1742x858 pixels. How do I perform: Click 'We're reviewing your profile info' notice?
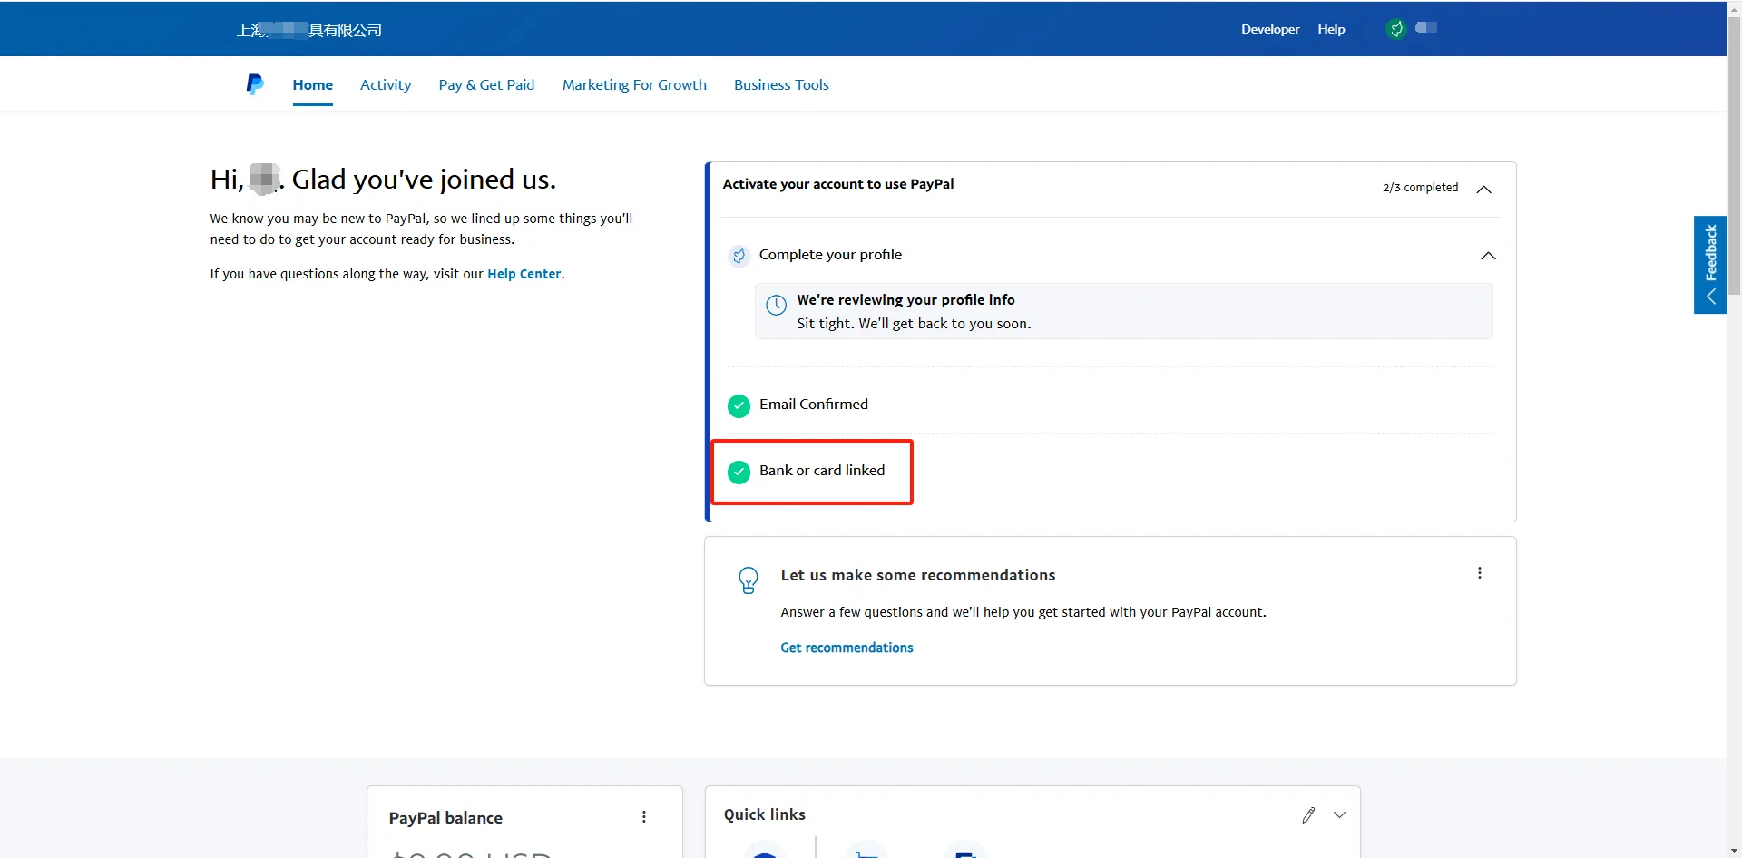coord(1123,311)
